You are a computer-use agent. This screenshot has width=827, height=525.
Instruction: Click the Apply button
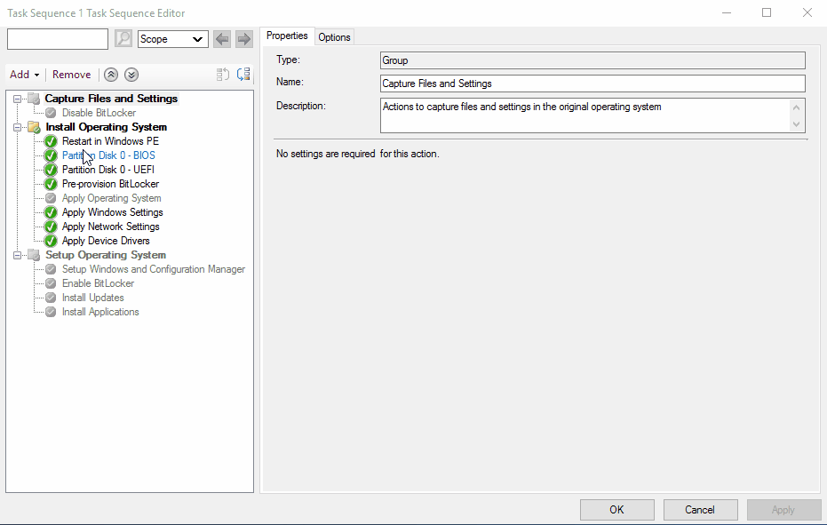(x=783, y=510)
